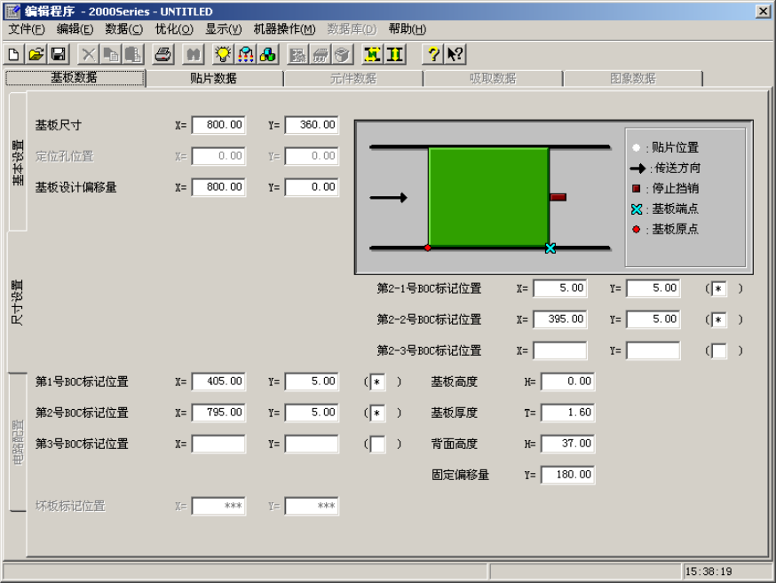Select the vertical 电路配置 side tab
Viewport: 776px width, 583px height.
18,443
